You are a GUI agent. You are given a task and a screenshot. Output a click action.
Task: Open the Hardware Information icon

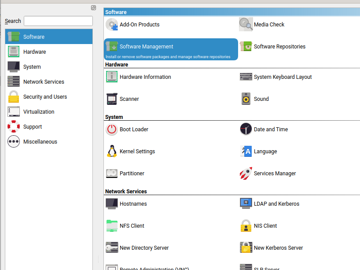[112, 77]
